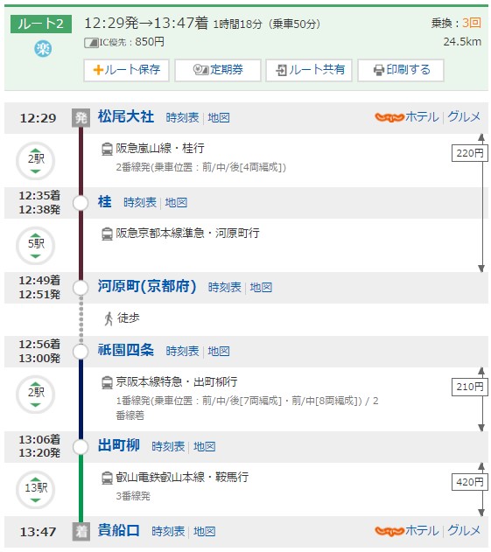This screenshot has height=552, width=491.
Task: Open 地図 for 桂
Action: [x=176, y=203]
